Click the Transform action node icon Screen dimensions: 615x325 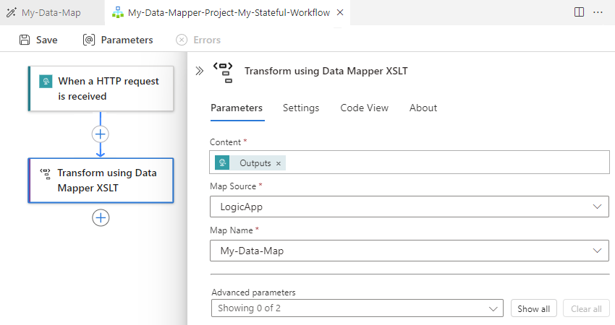point(45,173)
